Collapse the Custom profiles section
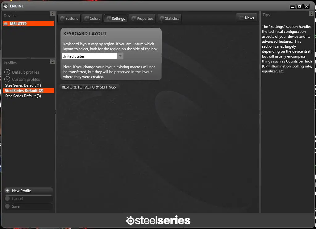The image size is (316, 229). [x=7, y=79]
